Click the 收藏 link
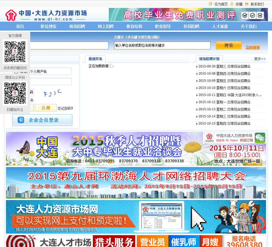Viewport: 272px width, 247px height. 239,4
